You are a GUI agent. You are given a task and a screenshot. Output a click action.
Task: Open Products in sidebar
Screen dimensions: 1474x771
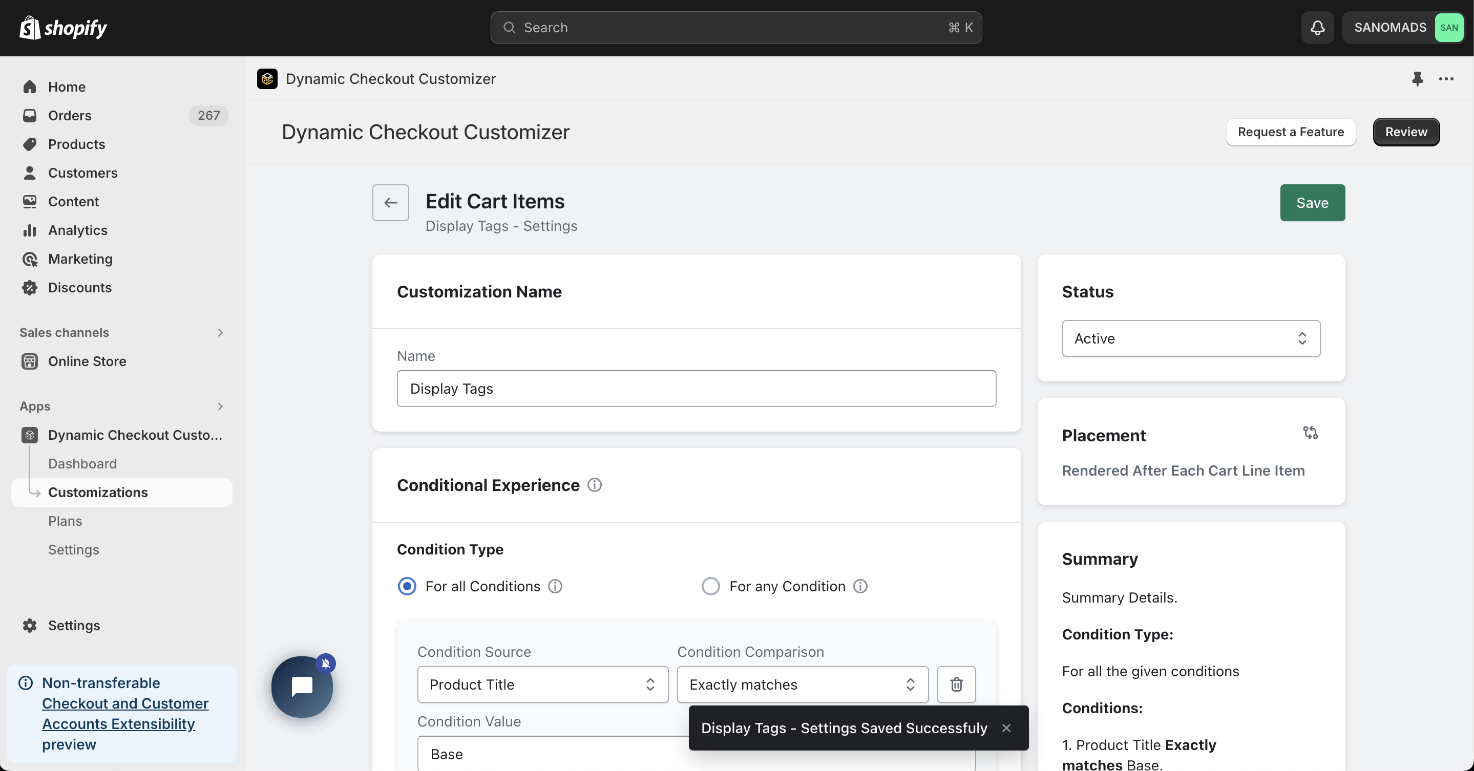pos(122,144)
